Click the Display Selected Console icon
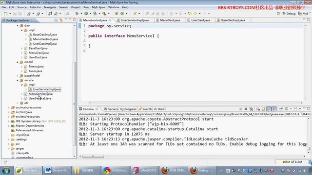 pyautogui.click(x=287, y=109)
